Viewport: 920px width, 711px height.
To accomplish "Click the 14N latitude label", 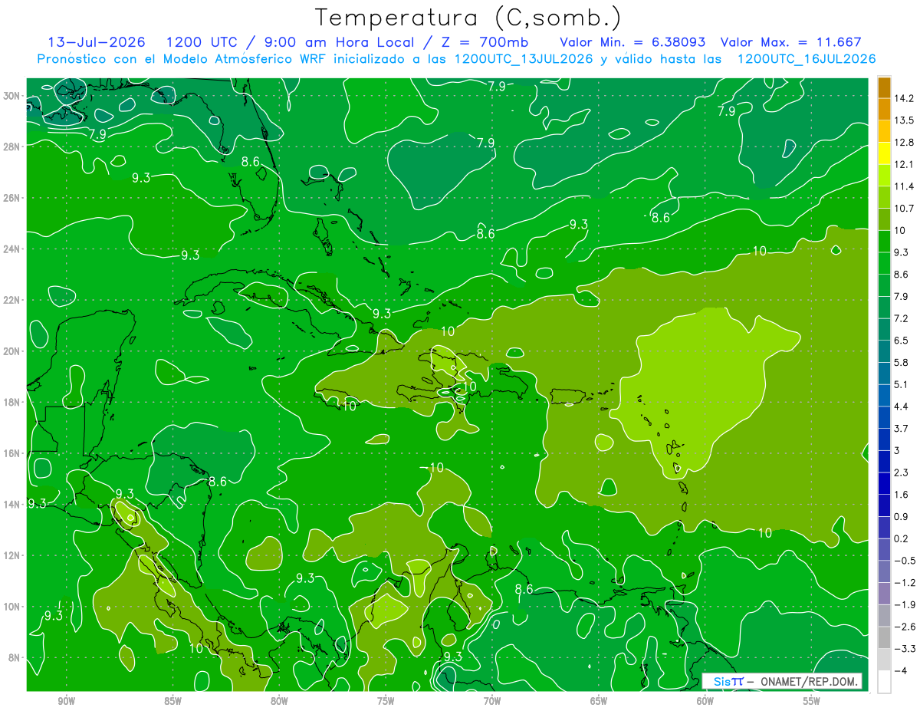I will pos(11,505).
